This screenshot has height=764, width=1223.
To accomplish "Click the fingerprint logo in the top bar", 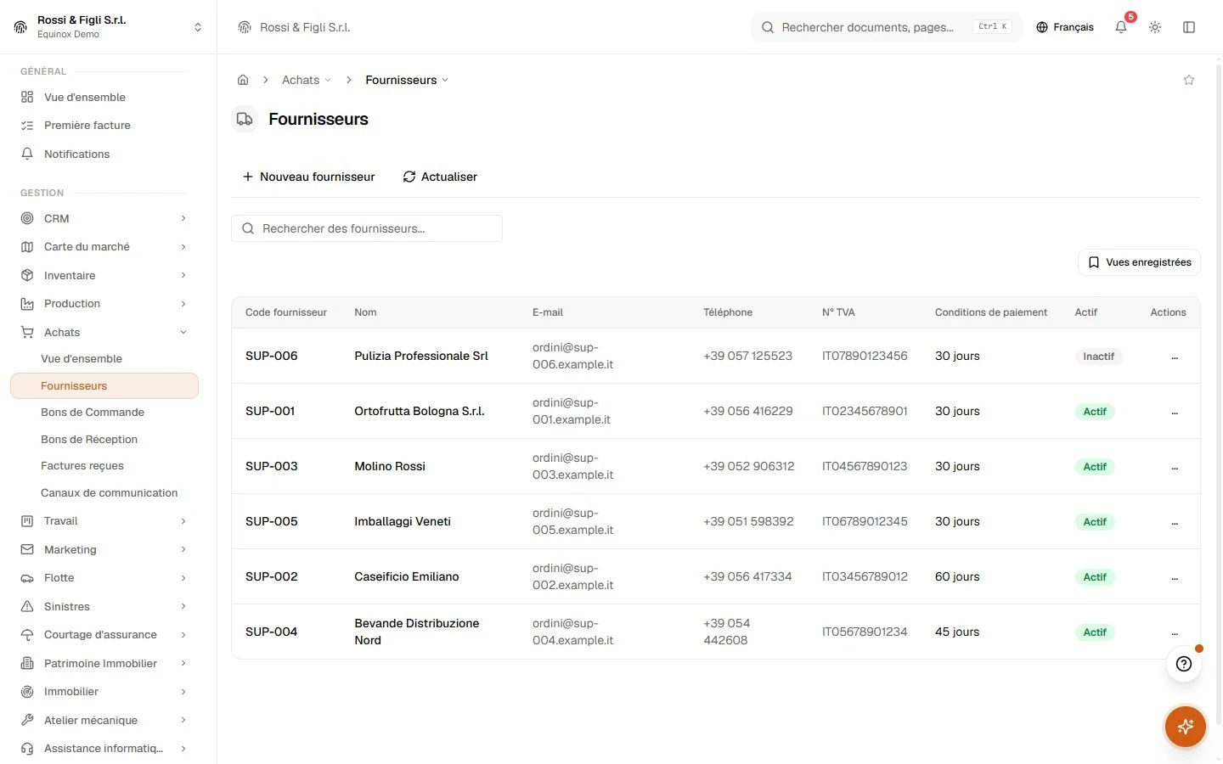I will pyautogui.click(x=245, y=27).
